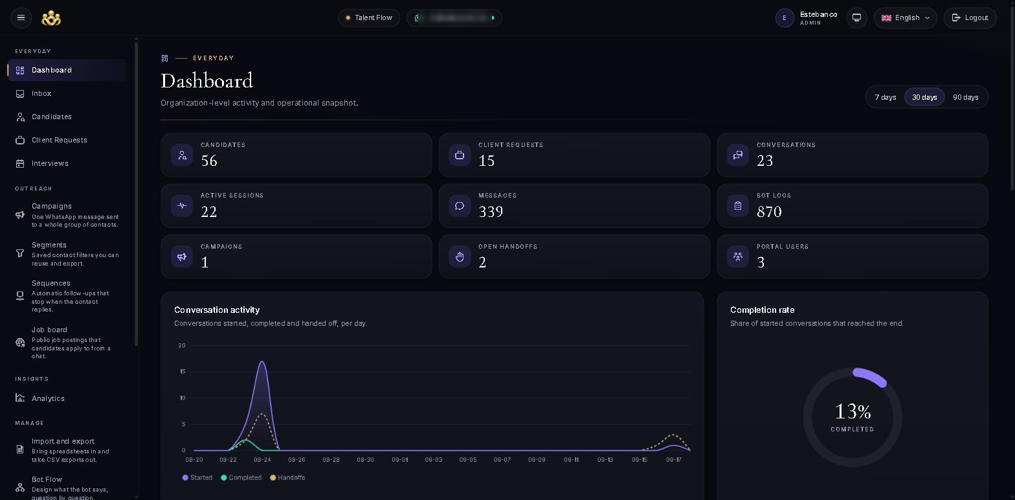
Task: Click the Messages card bubble icon
Action: coord(460,205)
